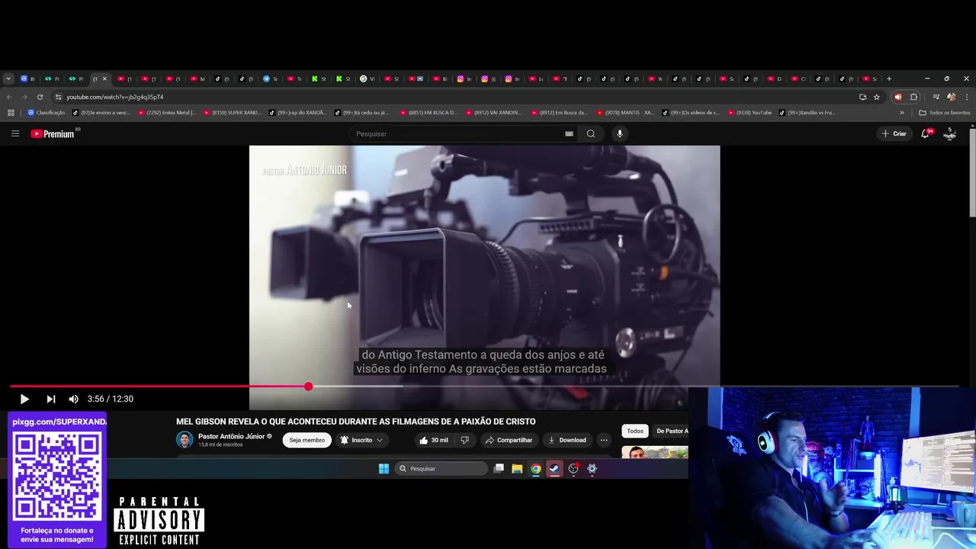Open (99+) Xandão vs Fra... bookmark

click(807, 113)
